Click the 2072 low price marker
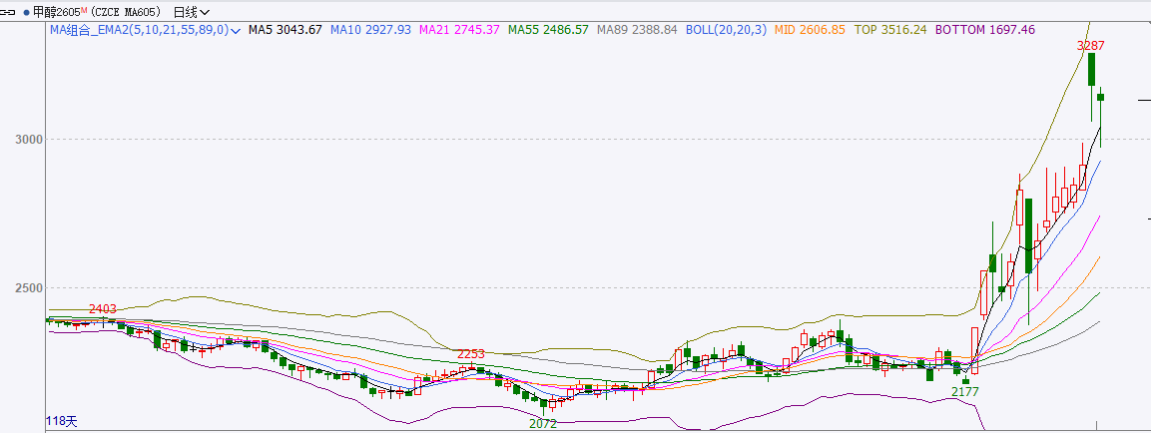The height and width of the screenshot is (433, 1151). pyautogui.click(x=542, y=424)
